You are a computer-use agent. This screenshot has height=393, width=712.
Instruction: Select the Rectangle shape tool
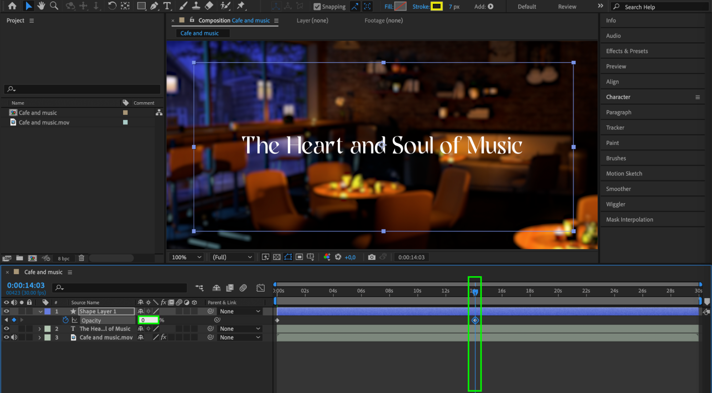coord(141,6)
